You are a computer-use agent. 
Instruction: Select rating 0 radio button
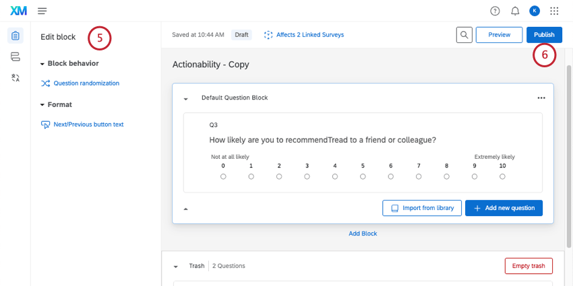pos(223,176)
